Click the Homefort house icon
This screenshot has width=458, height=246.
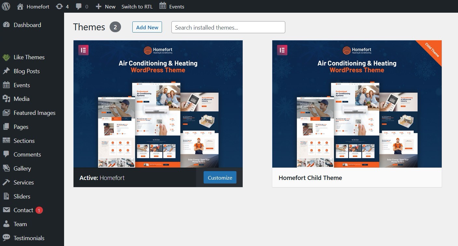[x=20, y=6]
